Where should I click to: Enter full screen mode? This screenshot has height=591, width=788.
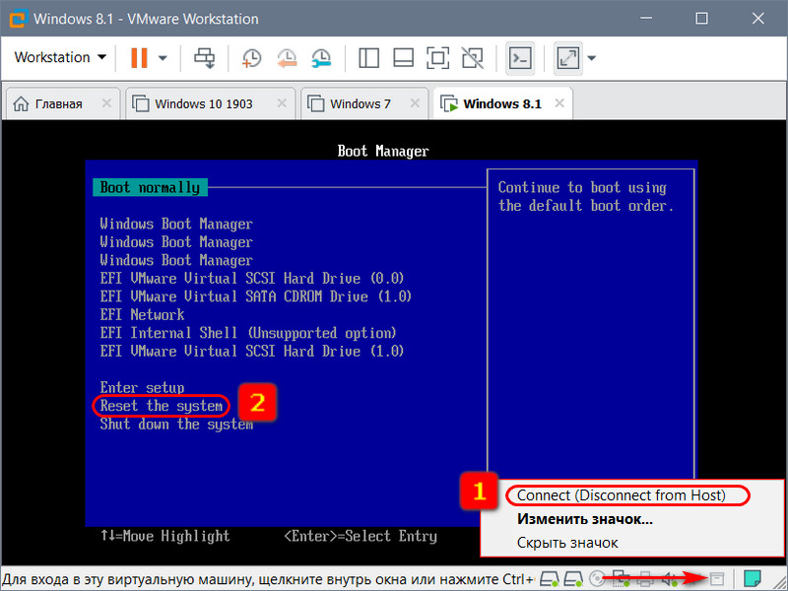click(x=437, y=58)
